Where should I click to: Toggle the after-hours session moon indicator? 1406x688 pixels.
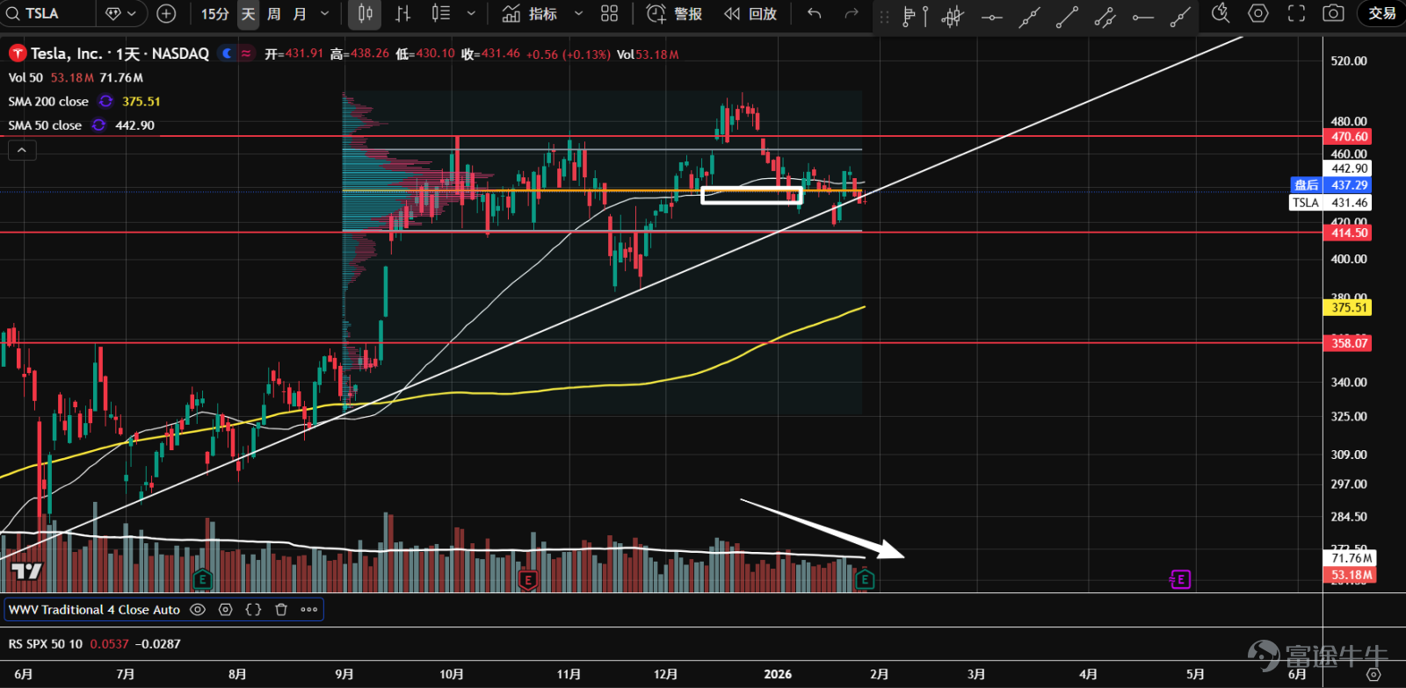227,54
